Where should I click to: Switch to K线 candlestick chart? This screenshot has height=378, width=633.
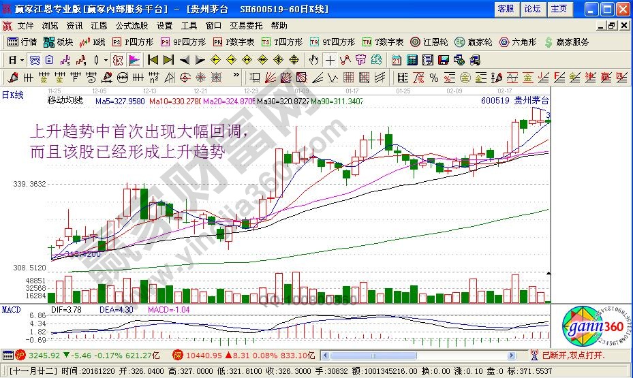(93, 42)
